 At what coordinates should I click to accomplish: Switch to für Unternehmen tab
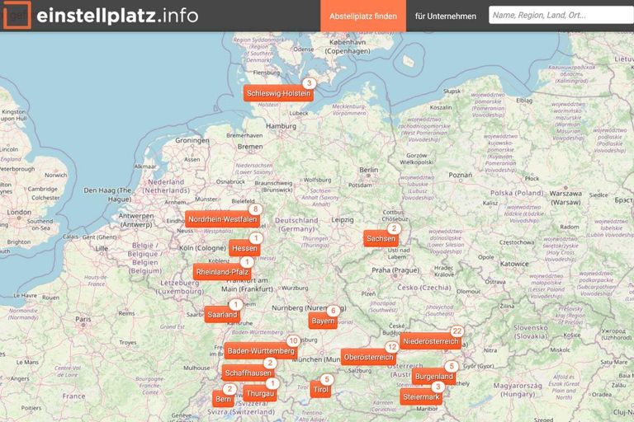(x=446, y=16)
